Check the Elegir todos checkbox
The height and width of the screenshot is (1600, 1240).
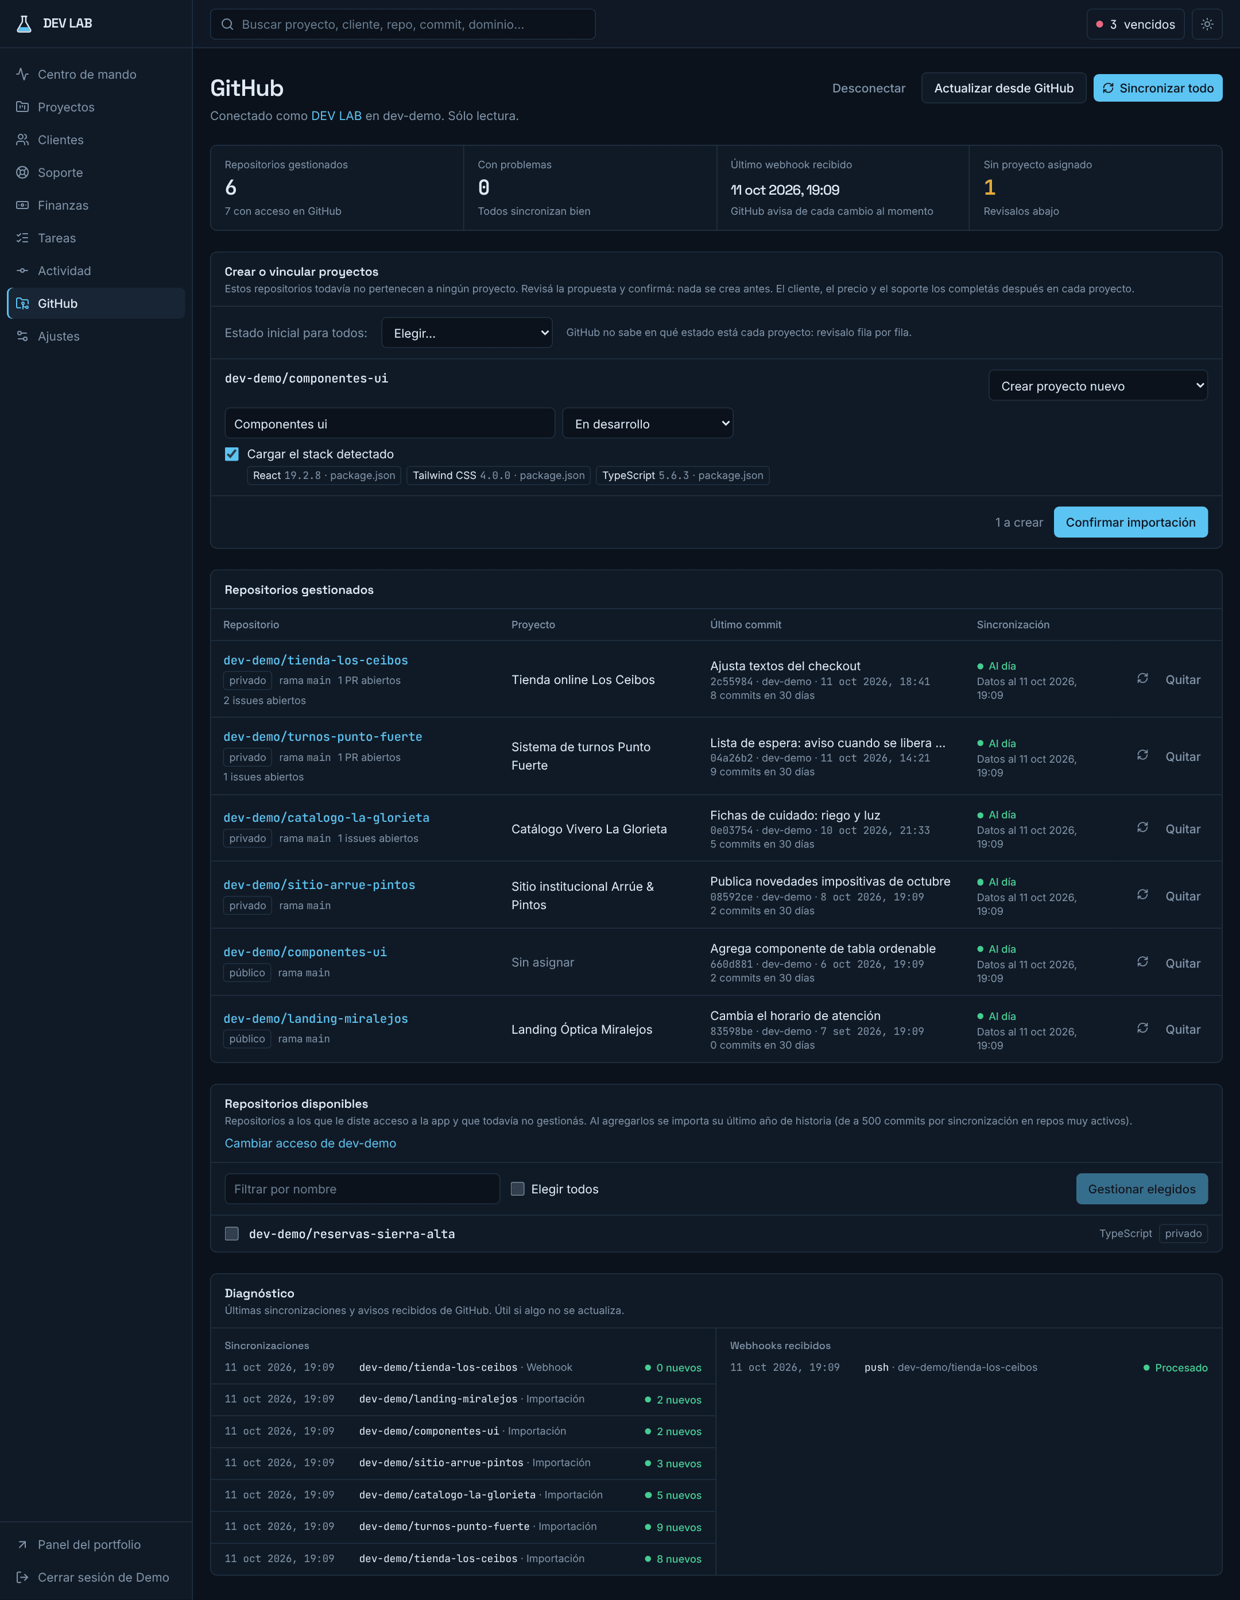pos(518,1189)
